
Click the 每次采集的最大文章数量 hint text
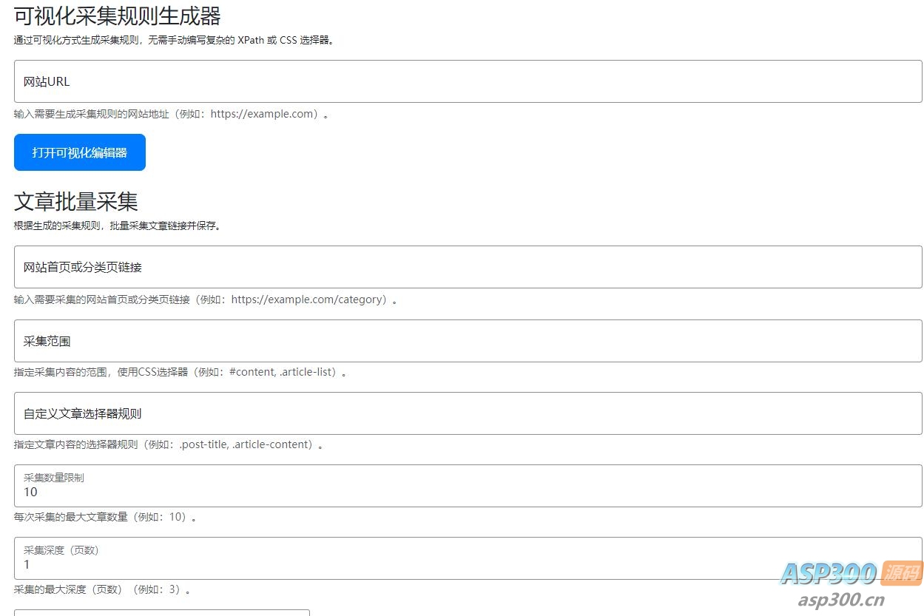(106, 517)
